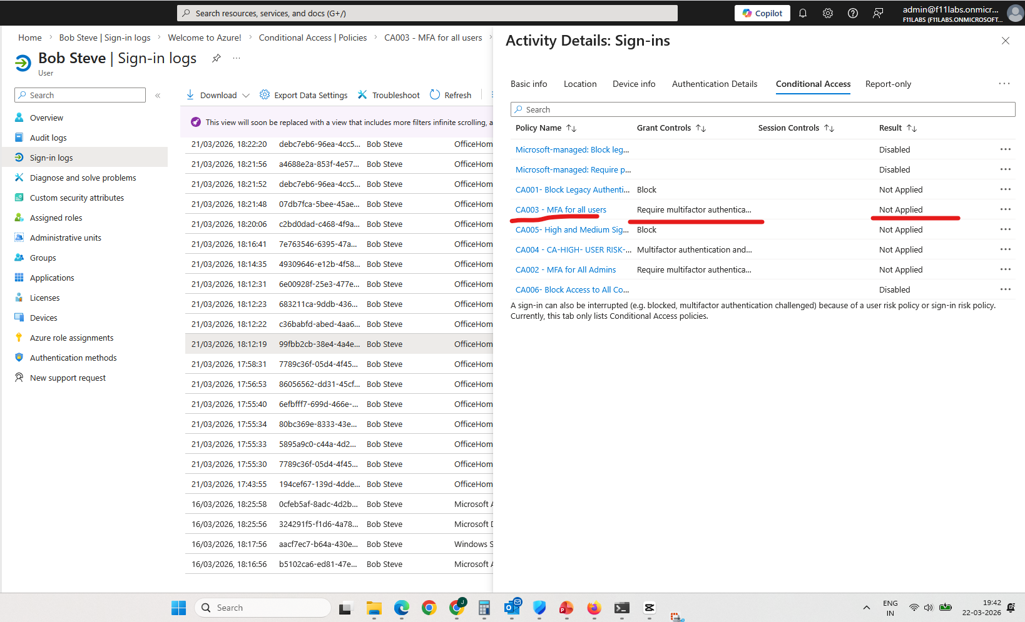
Task: Click the Help question mark icon
Action: point(853,13)
